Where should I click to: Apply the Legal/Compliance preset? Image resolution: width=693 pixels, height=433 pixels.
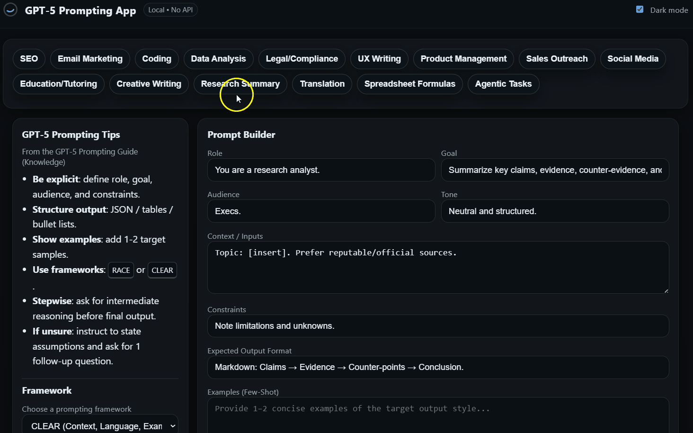pos(302,59)
